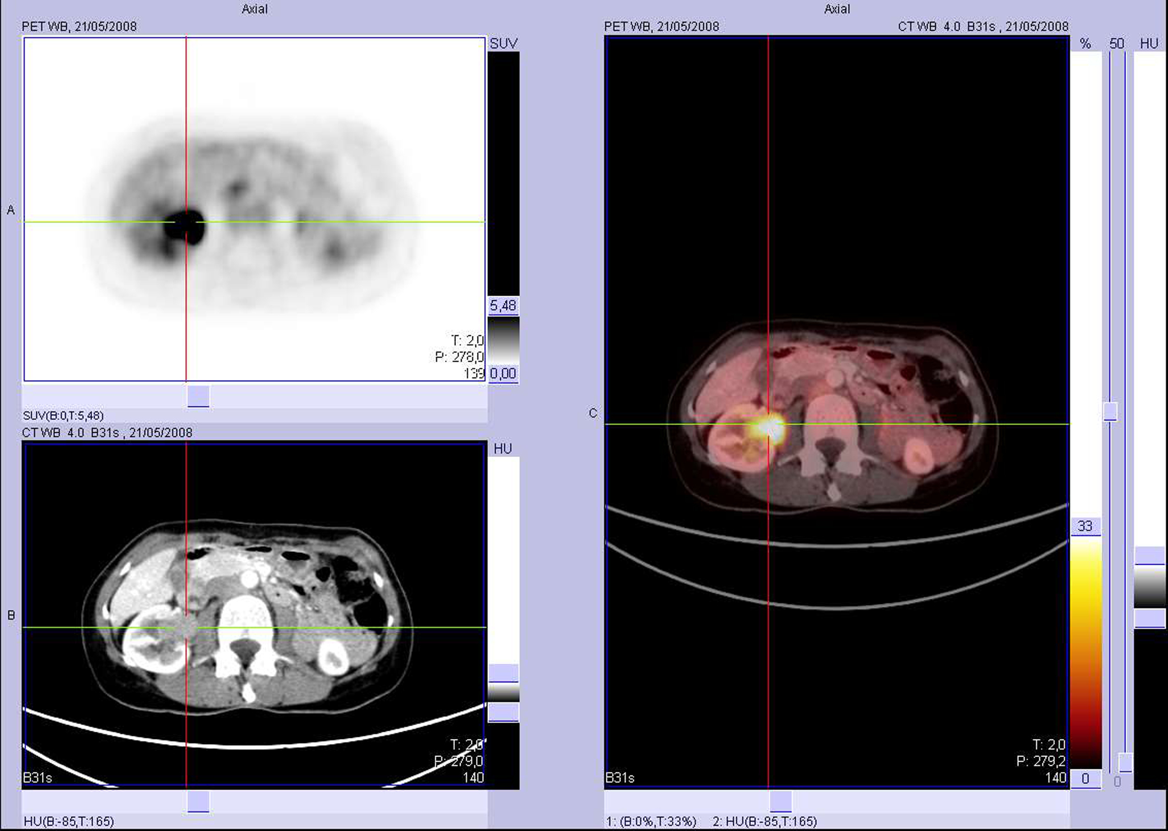Click PET panel horizontal scroll thumb
1168x831 pixels.
pyautogui.click(x=198, y=396)
